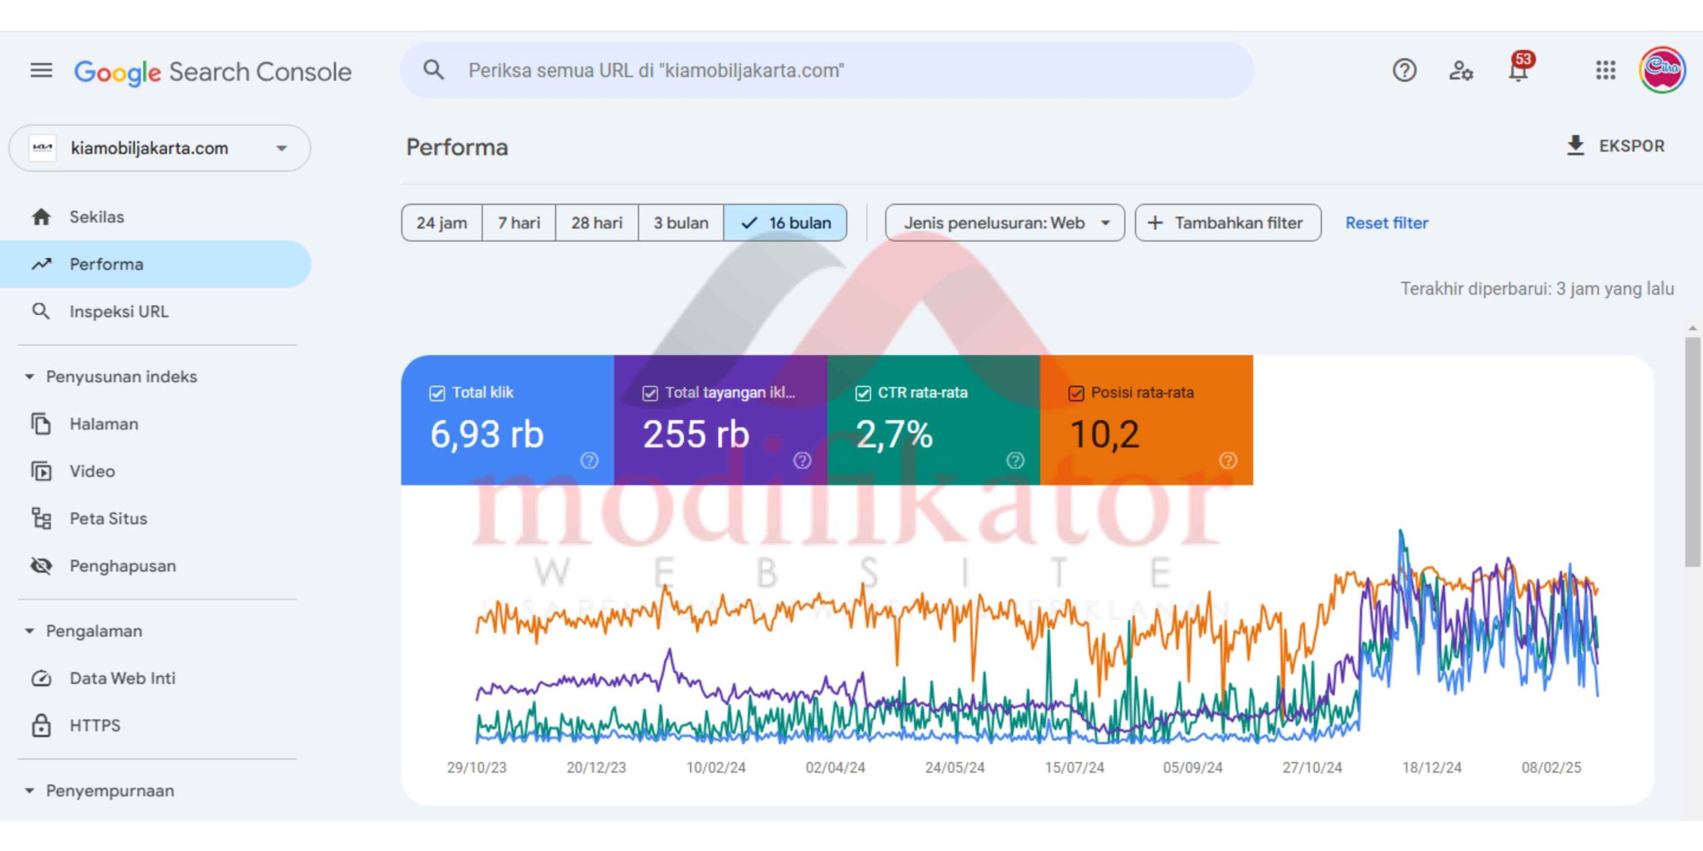Click the green CTR rata-rata metric card

click(x=933, y=420)
